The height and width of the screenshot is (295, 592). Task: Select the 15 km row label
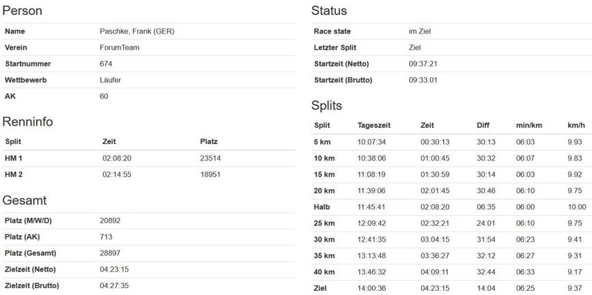click(324, 175)
